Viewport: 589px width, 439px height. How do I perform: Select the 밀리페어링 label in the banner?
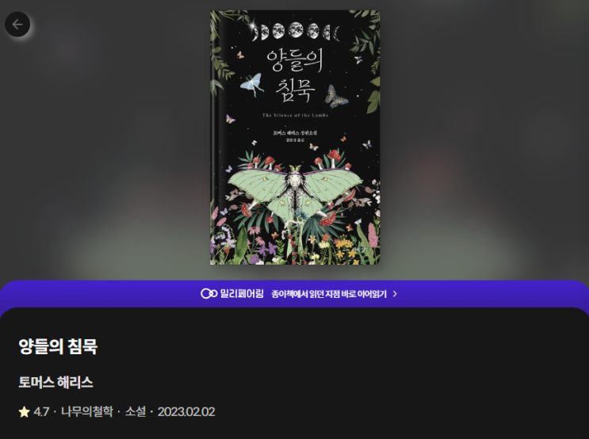(x=242, y=294)
